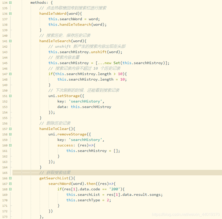Click 'success' callback key on line 160
Viewport: 222px width, 219px height.
tap(65, 145)
